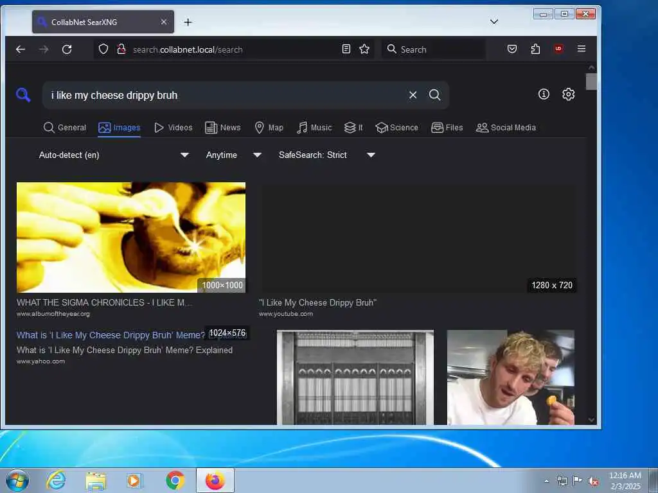Switch to the Videos category
658x493 pixels.
[x=173, y=128]
